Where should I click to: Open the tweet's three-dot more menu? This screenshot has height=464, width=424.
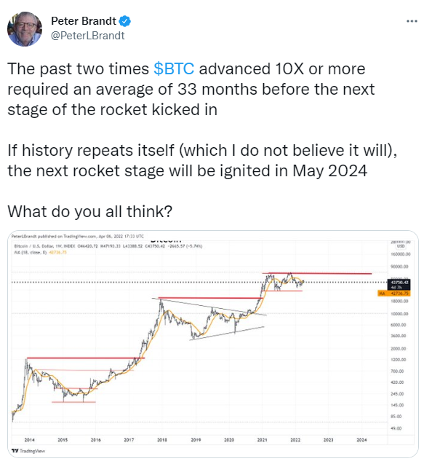412,21
